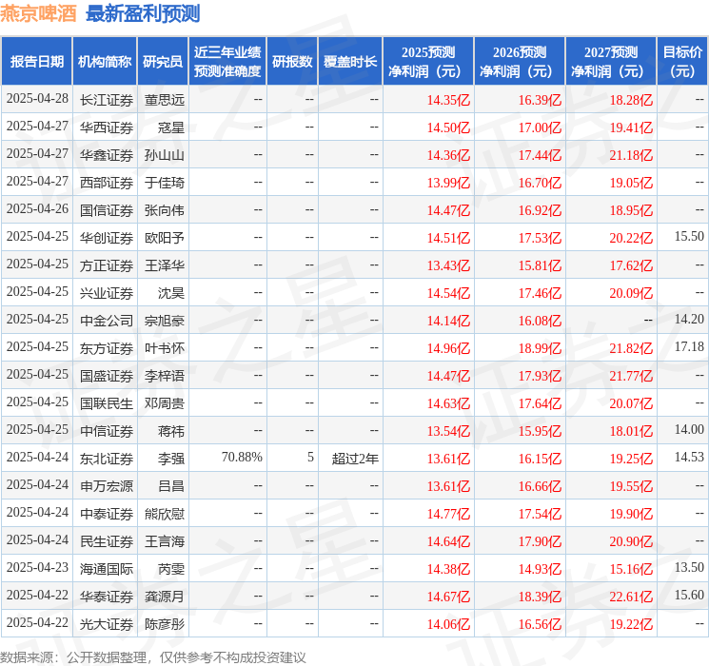Click the 14.35亿 2025 profit value
The image size is (709, 666).
click(x=448, y=100)
